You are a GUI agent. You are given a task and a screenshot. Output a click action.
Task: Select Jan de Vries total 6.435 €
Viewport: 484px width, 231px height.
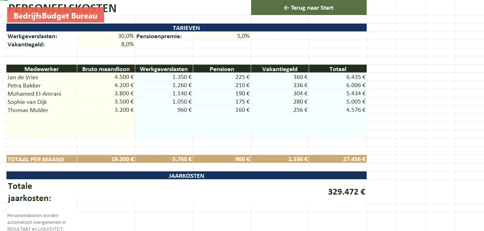pyautogui.click(x=338, y=77)
